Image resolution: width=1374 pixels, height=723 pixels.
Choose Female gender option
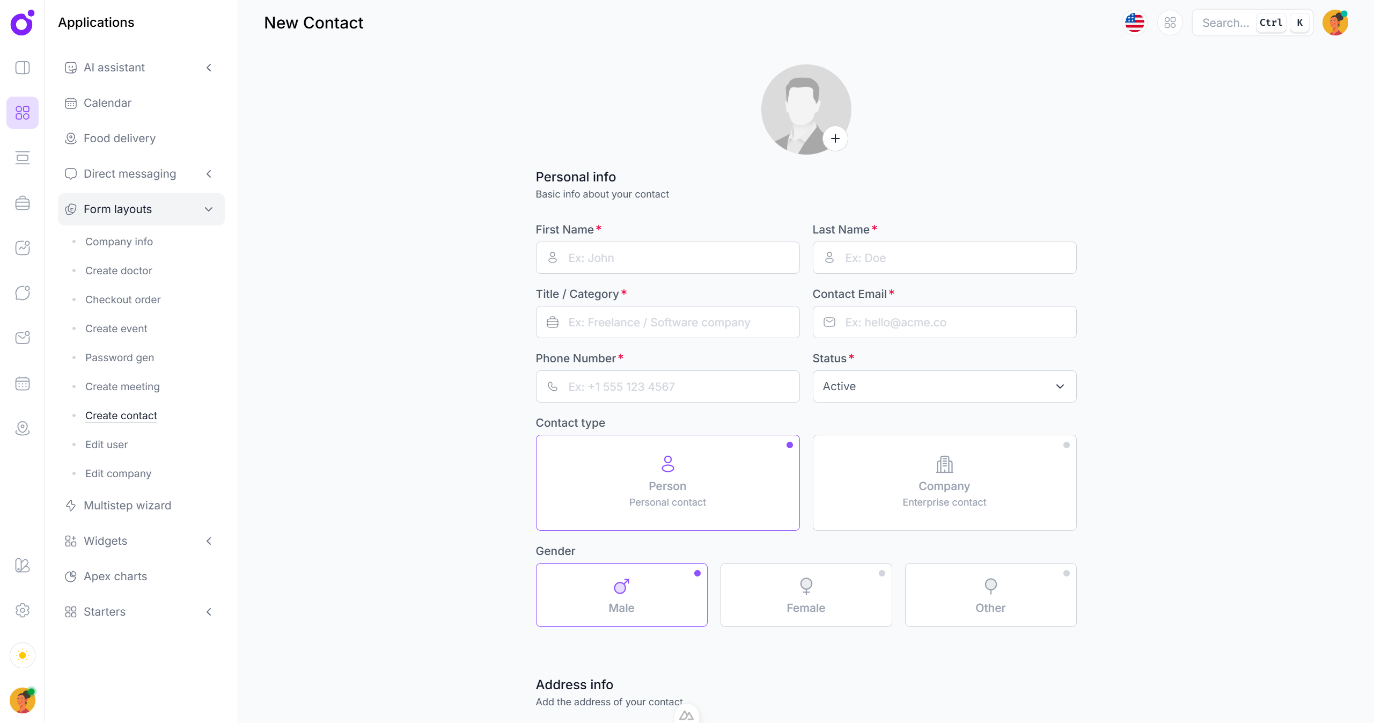[x=805, y=595]
